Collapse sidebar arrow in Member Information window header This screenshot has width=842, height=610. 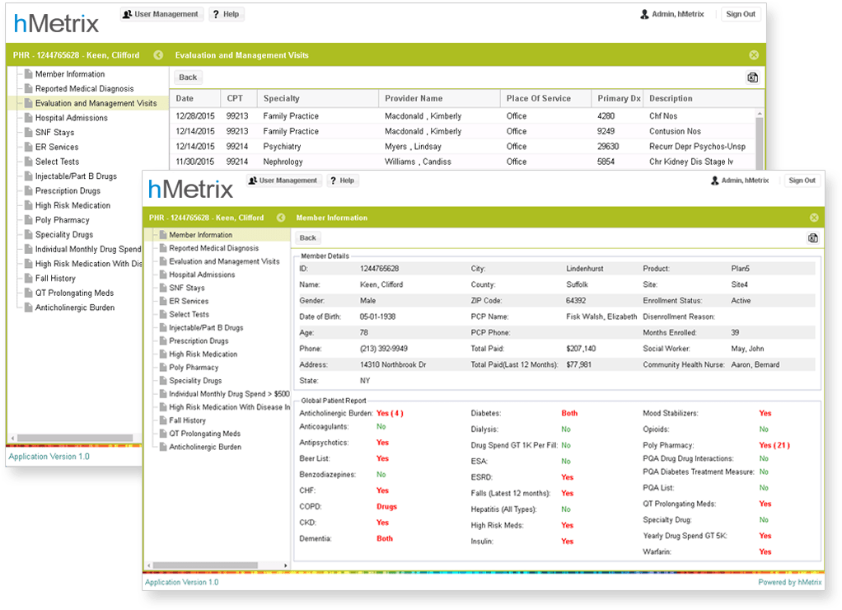click(281, 218)
